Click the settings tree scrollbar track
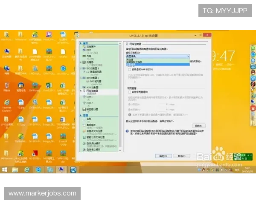 tap(120, 97)
